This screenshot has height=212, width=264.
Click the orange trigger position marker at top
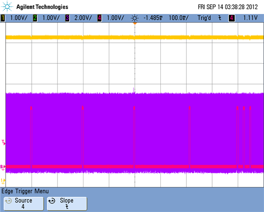135,24
